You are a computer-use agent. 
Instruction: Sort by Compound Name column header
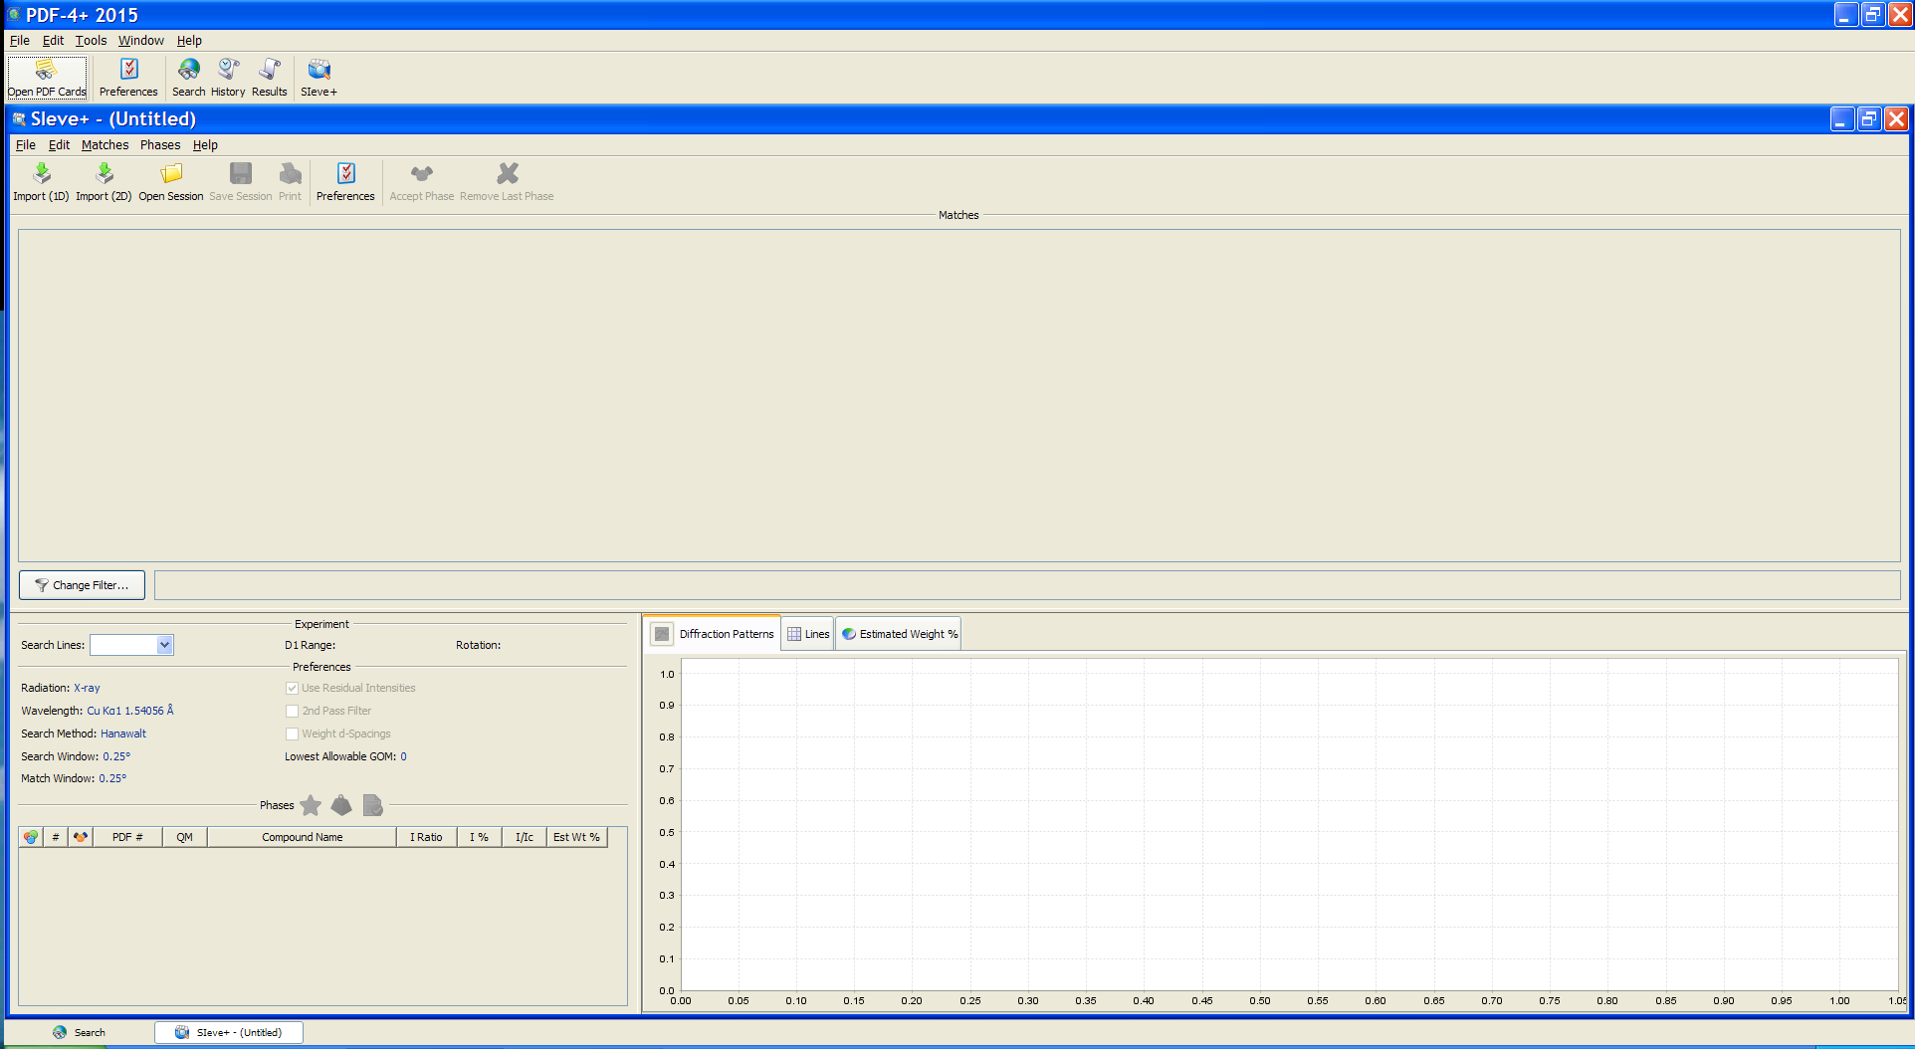point(303,837)
